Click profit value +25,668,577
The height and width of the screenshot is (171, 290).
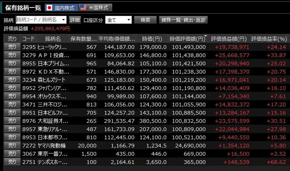232,55
